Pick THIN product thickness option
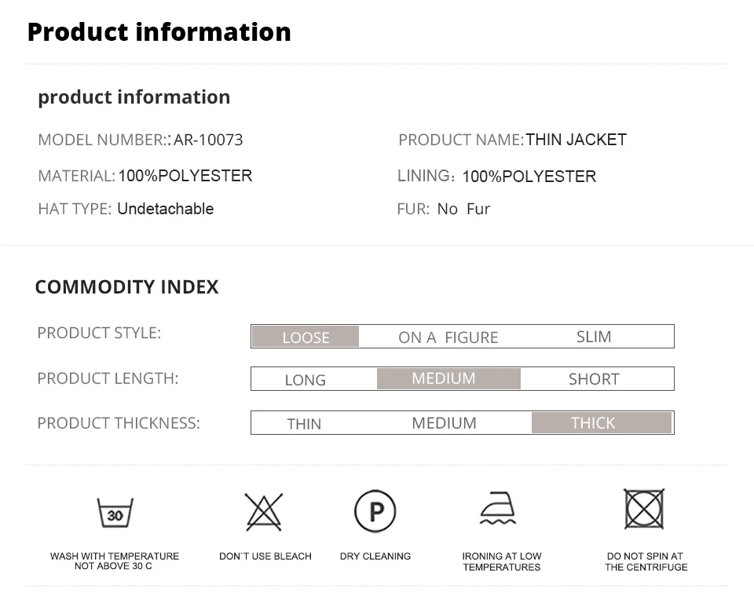Screen dimensions: 754x609 click(304, 424)
